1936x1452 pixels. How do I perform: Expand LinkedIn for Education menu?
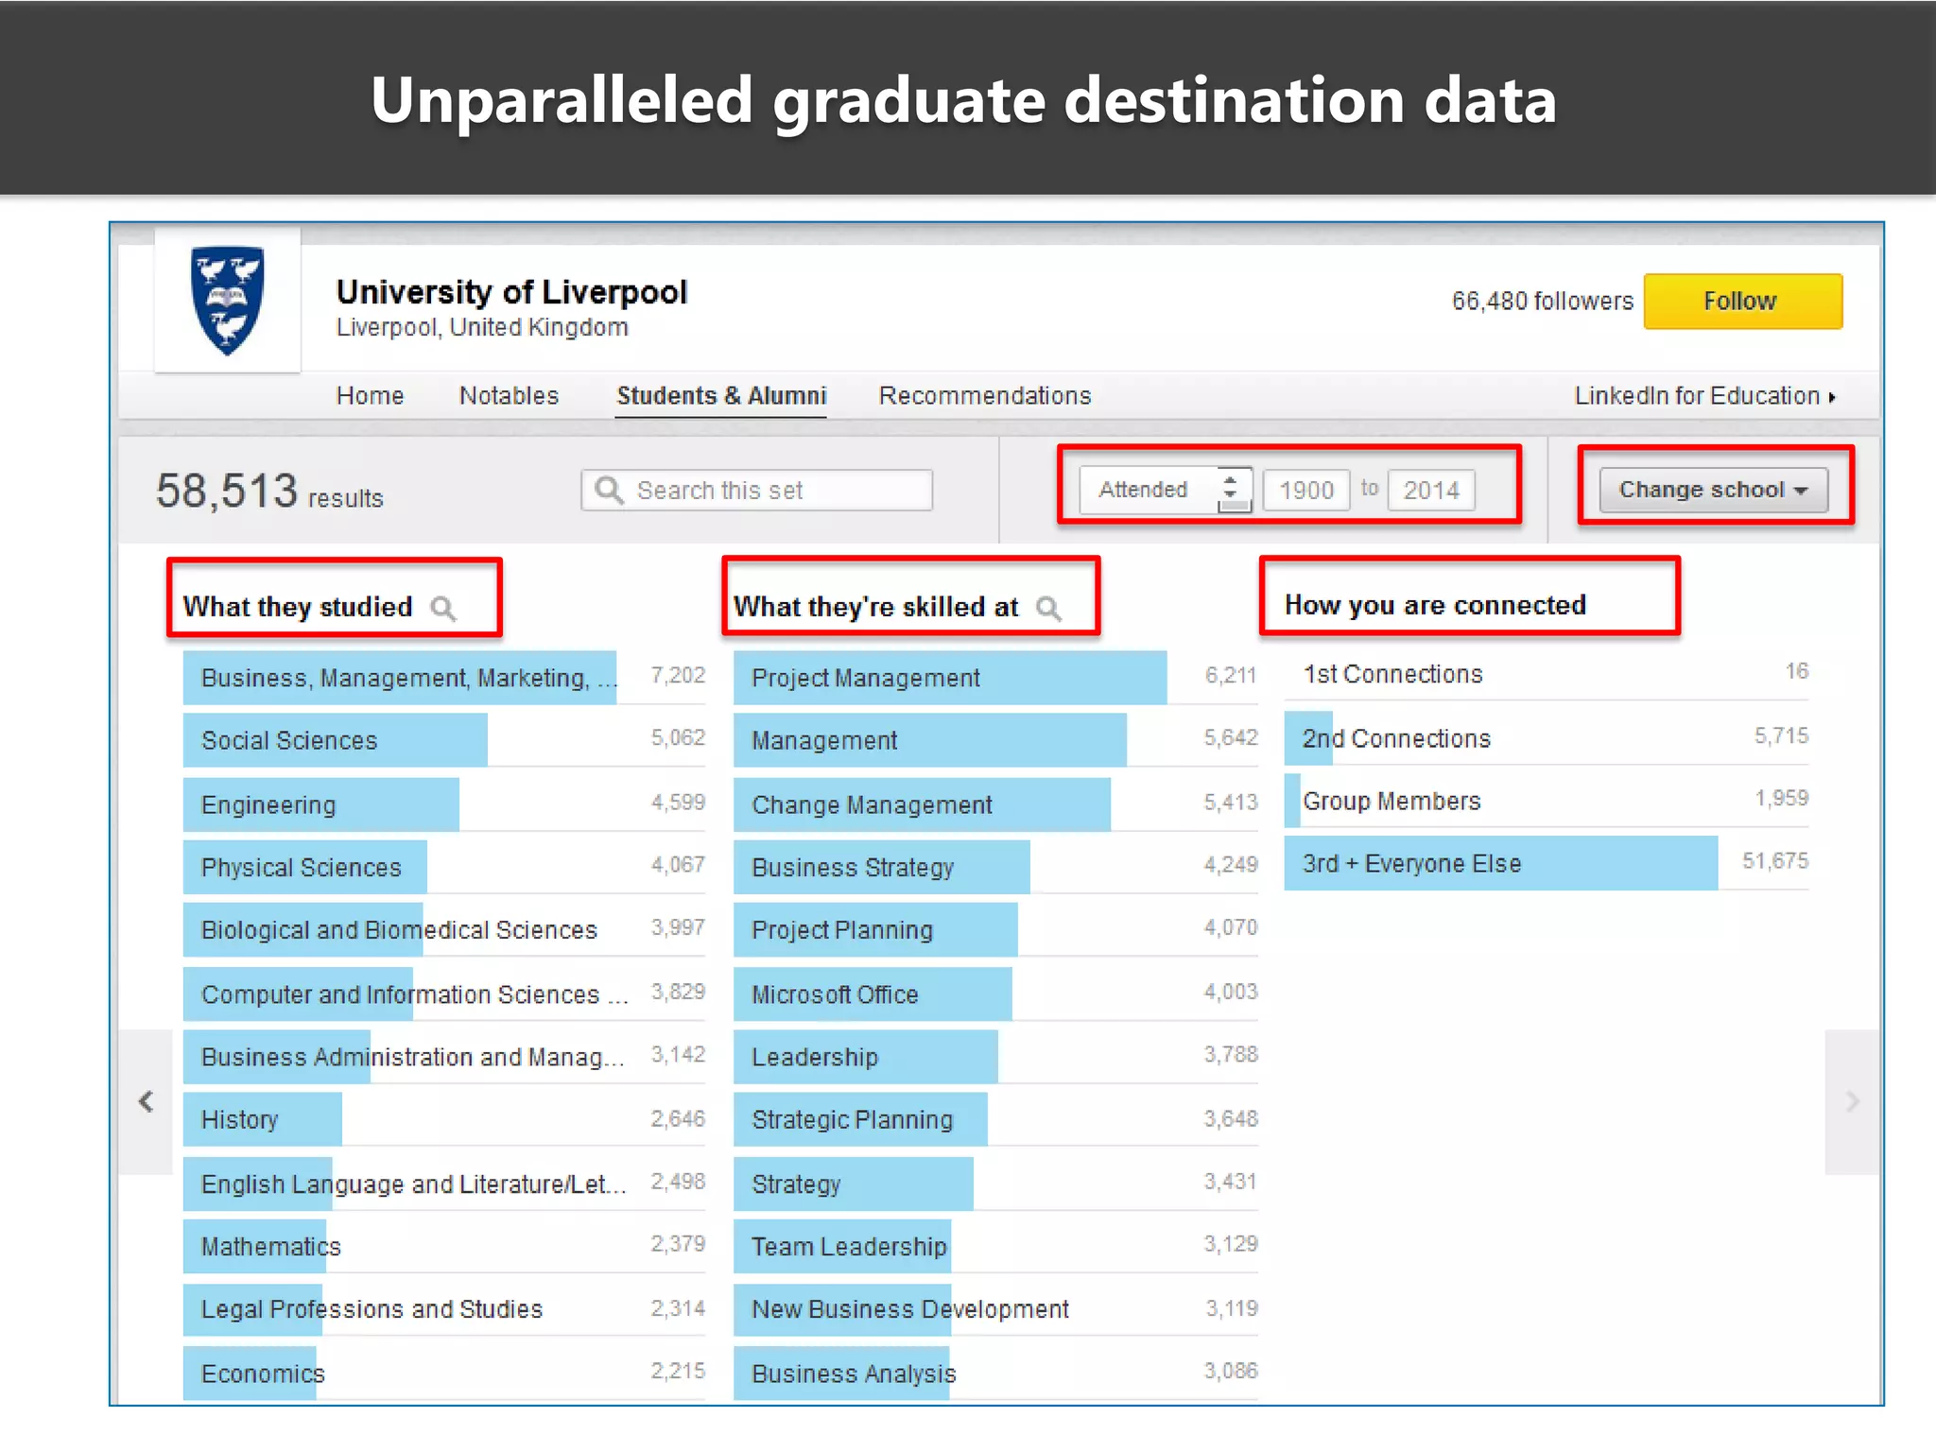coord(1704,396)
